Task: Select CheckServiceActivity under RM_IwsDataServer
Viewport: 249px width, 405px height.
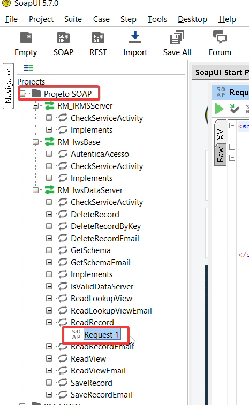Action: (107, 202)
